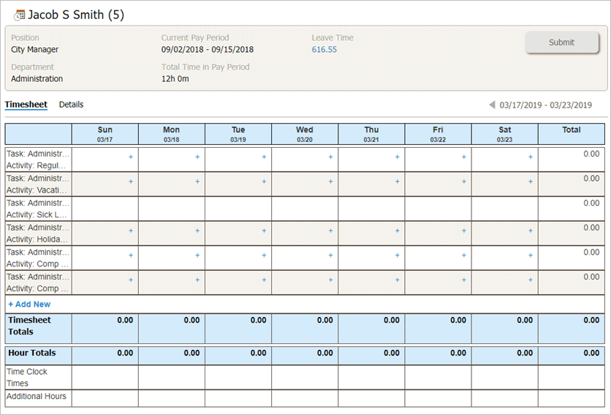
Task: Submit the timesheet
Action: click(x=561, y=42)
